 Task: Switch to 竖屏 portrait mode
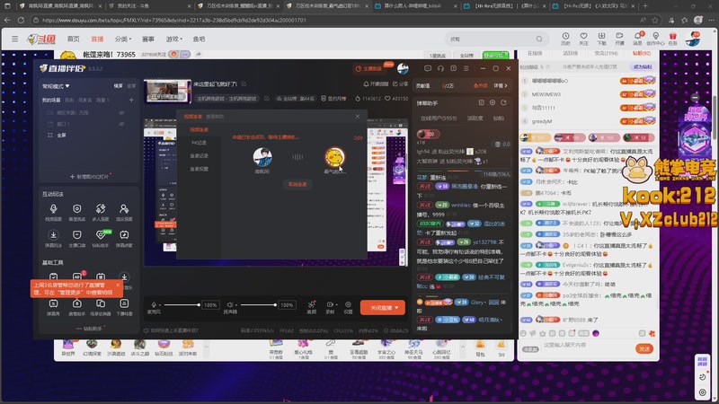point(131,86)
